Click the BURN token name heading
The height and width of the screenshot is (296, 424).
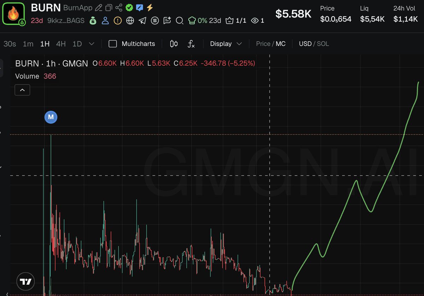click(x=46, y=7)
